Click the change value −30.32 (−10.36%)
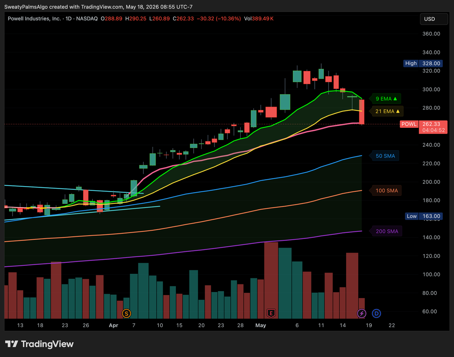Viewport: 454px width, 357px height. pos(218,18)
